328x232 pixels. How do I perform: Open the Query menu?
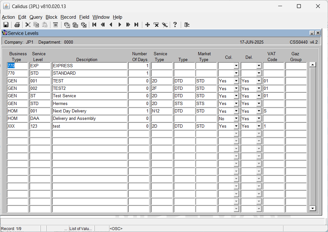coord(36,17)
